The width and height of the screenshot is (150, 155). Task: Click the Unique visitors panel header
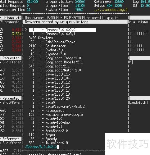(x=11, y=18)
